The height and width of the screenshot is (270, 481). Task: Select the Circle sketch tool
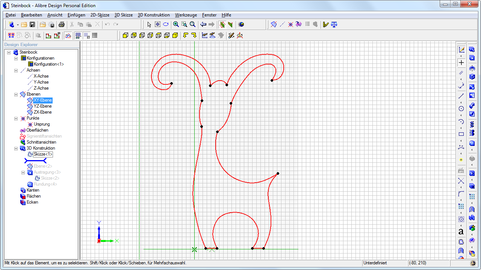[x=461, y=108]
